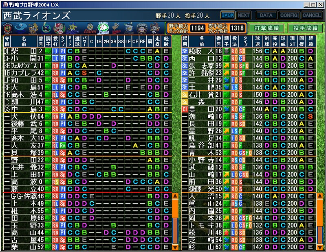Click the NEXT button
The width and height of the screenshot is (326, 252).
(244, 15)
